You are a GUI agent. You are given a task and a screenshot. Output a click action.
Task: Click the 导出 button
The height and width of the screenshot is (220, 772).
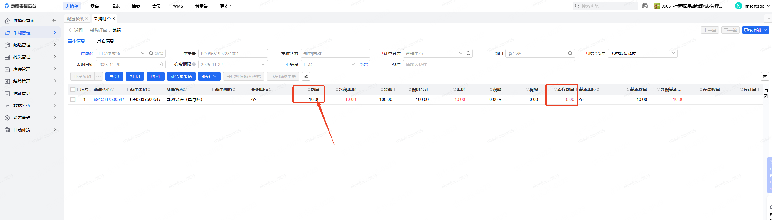coord(114,76)
